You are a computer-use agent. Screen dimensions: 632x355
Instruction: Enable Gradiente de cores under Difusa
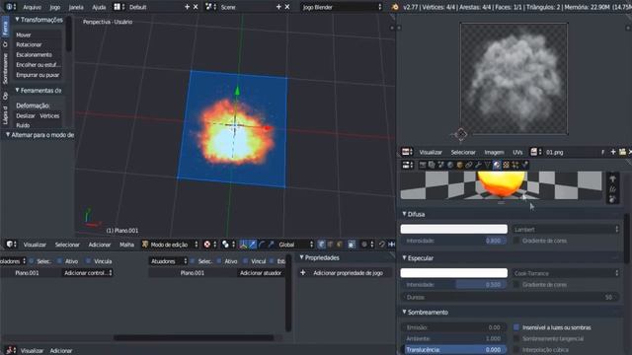click(x=516, y=241)
